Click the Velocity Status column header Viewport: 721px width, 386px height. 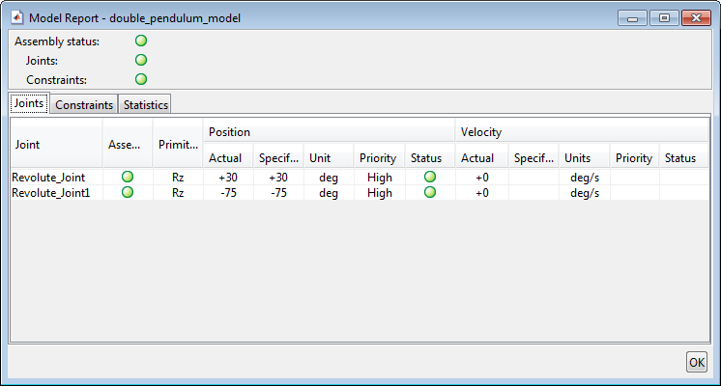683,158
